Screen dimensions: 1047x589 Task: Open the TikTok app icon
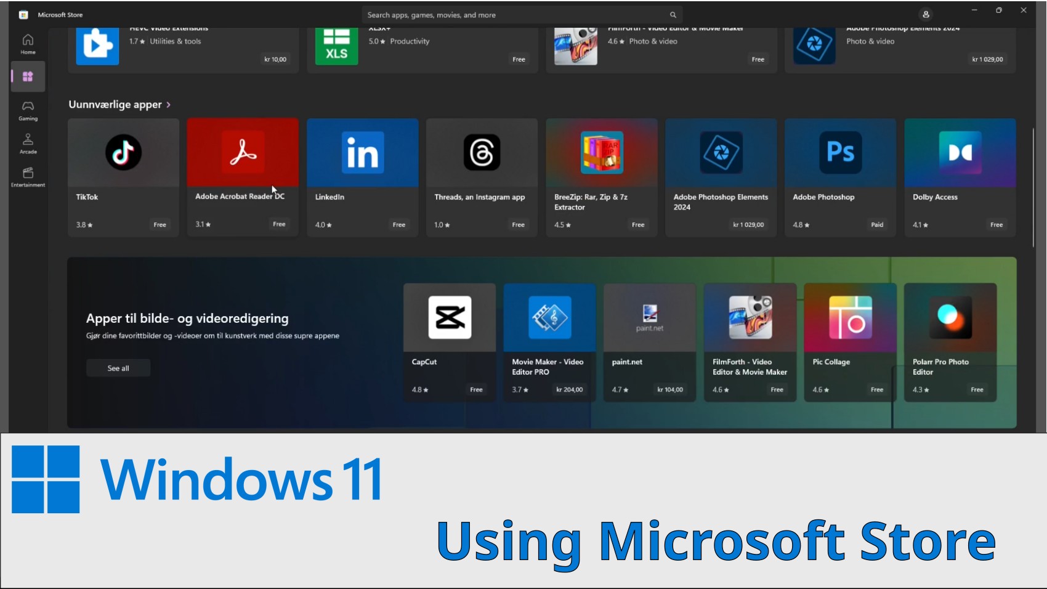pyautogui.click(x=123, y=152)
